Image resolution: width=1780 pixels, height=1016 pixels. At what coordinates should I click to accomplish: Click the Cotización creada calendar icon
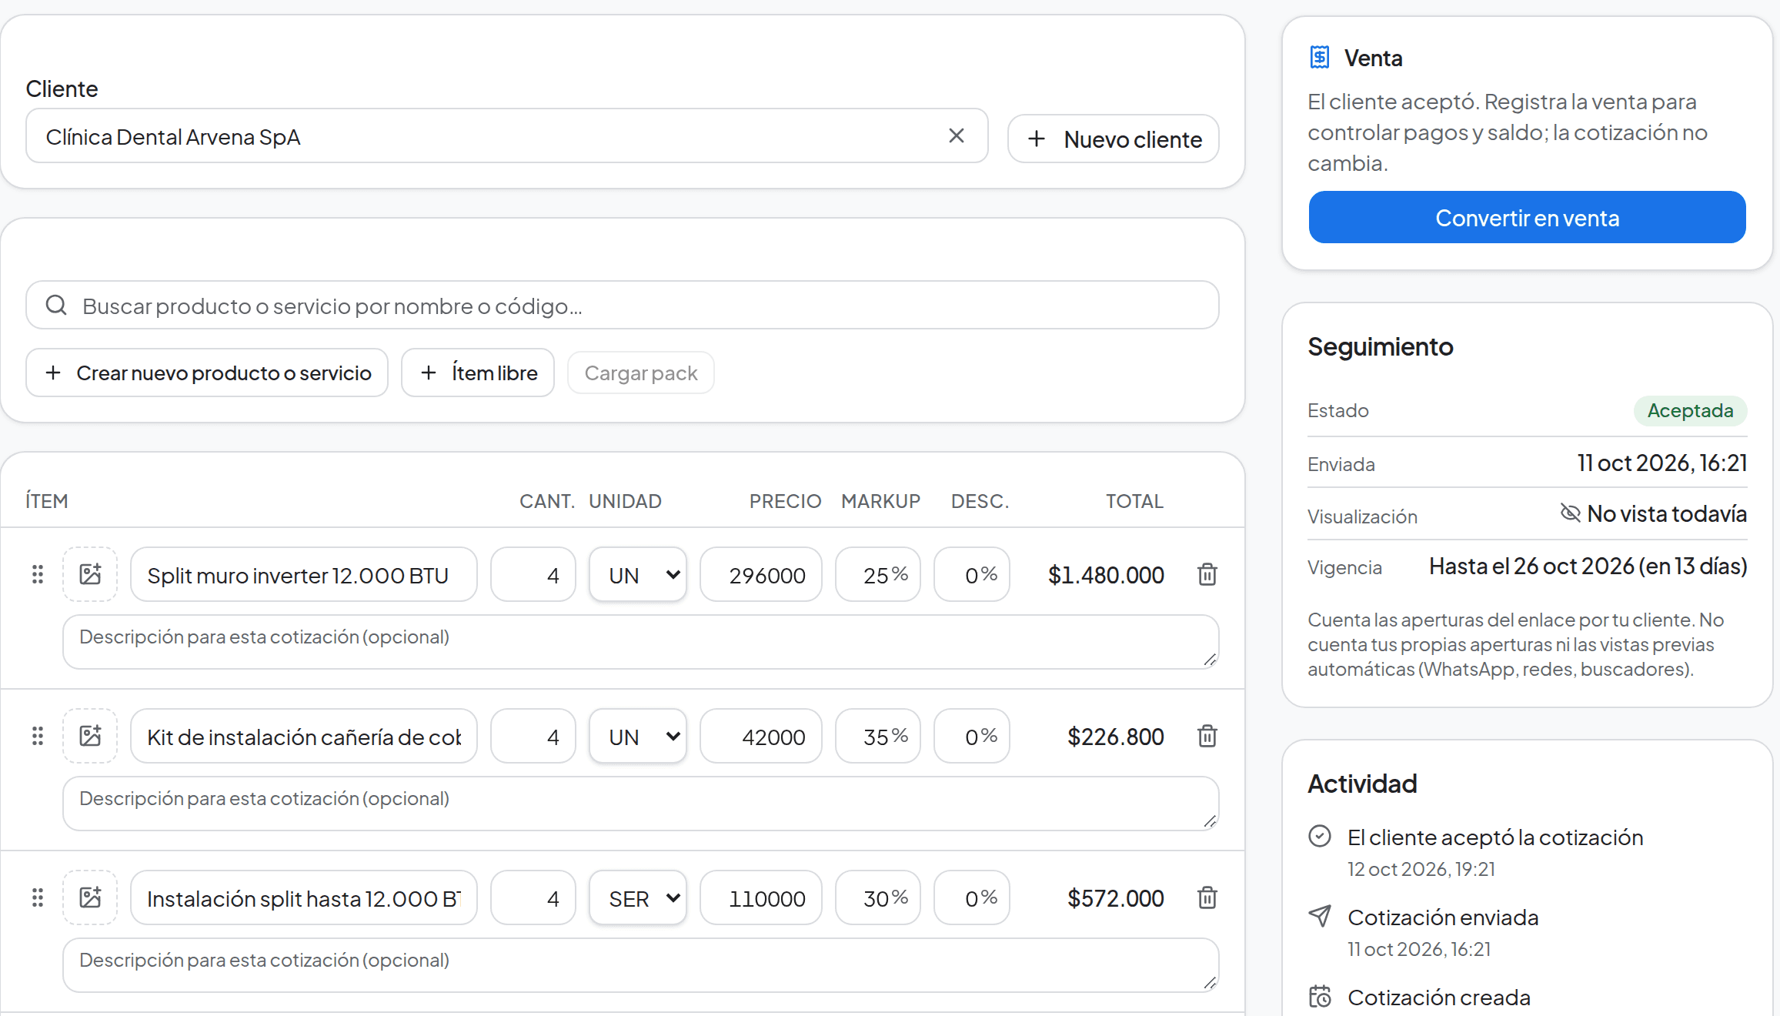[1320, 996]
